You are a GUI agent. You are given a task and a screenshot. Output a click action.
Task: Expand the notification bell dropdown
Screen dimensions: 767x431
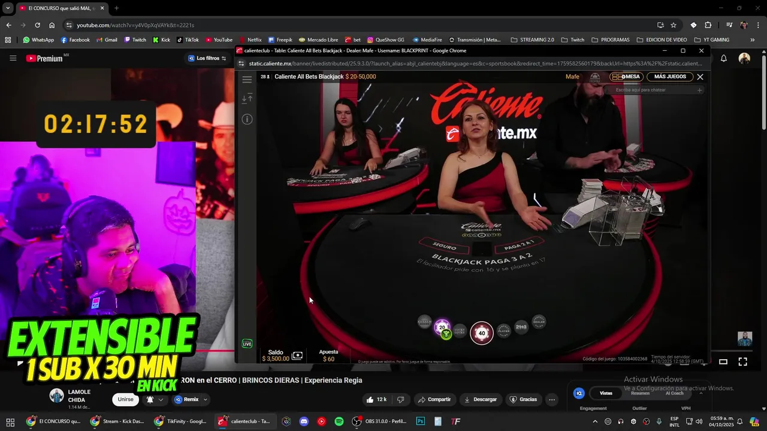tap(154, 399)
